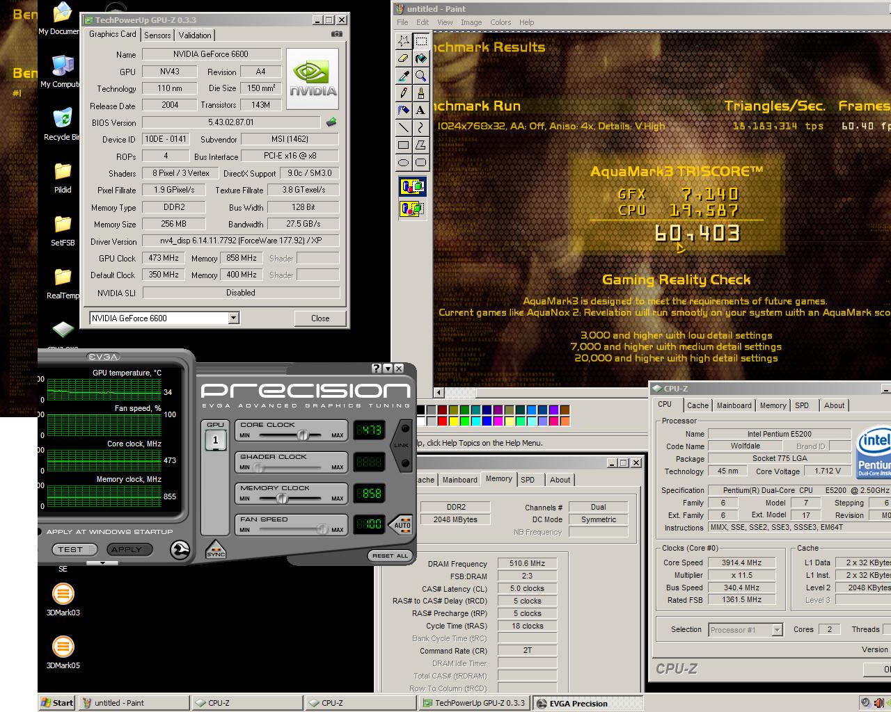The height and width of the screenshot is (712, 891).
Task: Switch to TechPowerUp GPU-Z taskbar button
Action: point(474,703)
